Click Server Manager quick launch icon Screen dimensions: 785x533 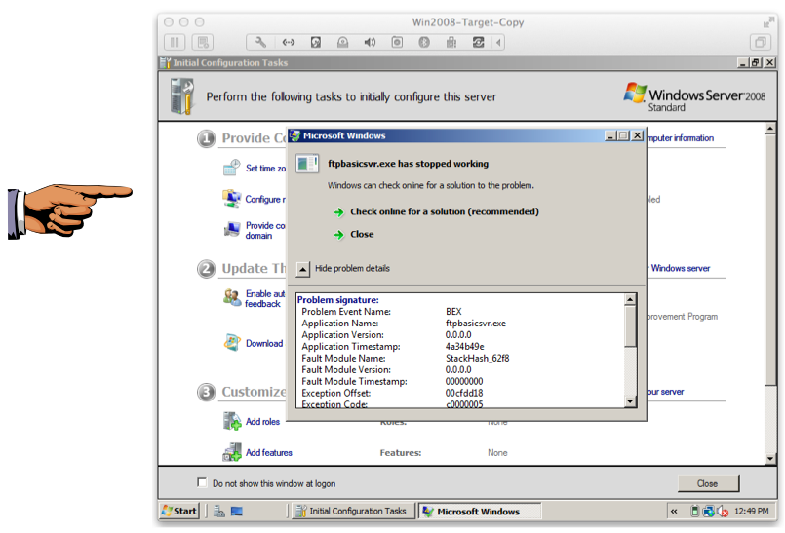[219, 511]
